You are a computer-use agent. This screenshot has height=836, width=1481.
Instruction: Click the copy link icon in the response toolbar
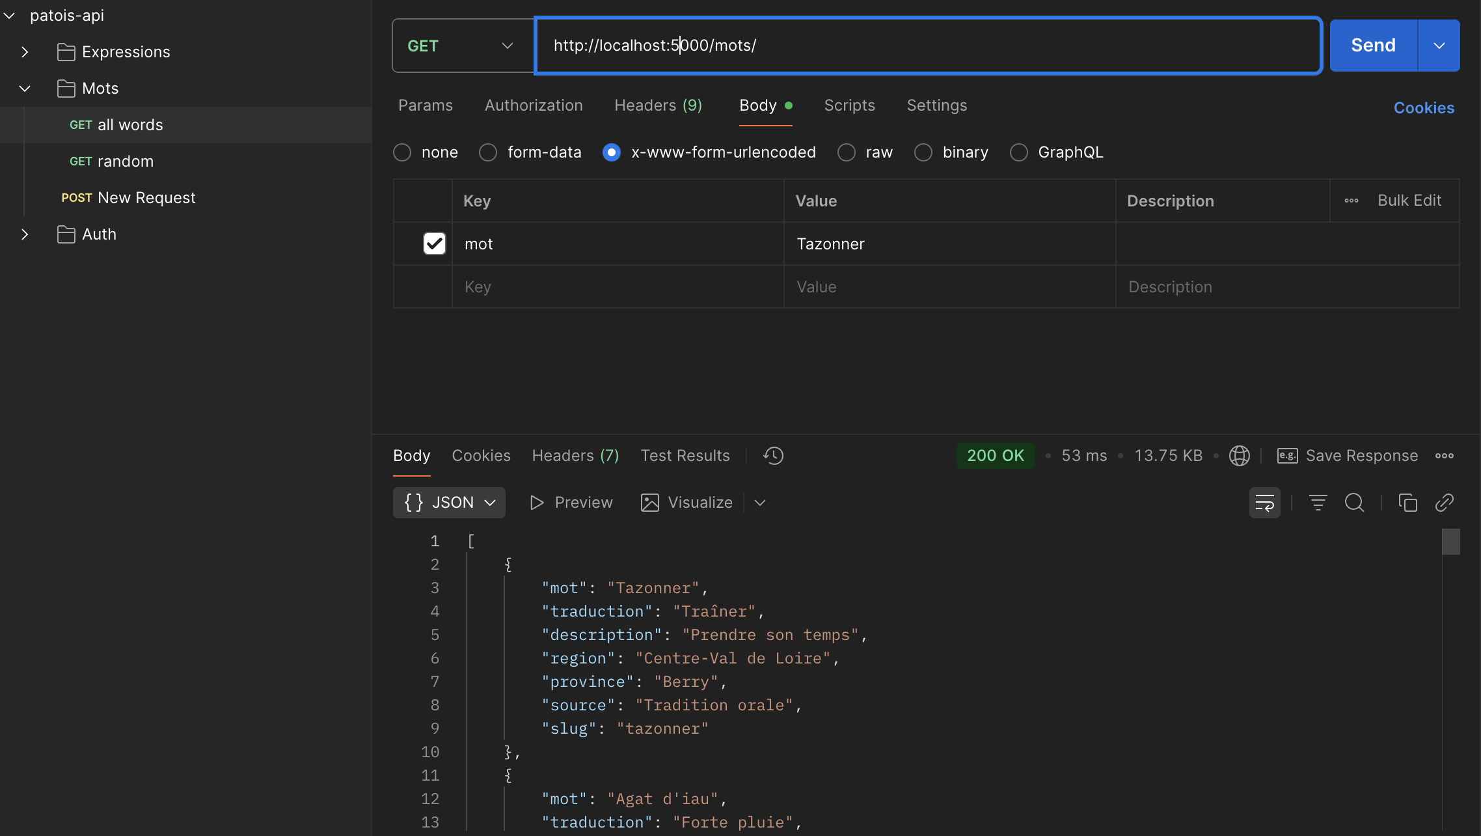coord(1444,503)
